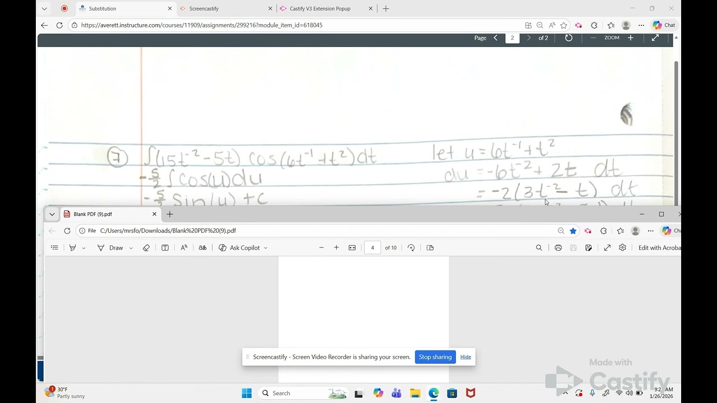The image size is (717, 403).
Task: Select the Draw tool in the PDF toolbar
Action: click(x=110, y=247)
